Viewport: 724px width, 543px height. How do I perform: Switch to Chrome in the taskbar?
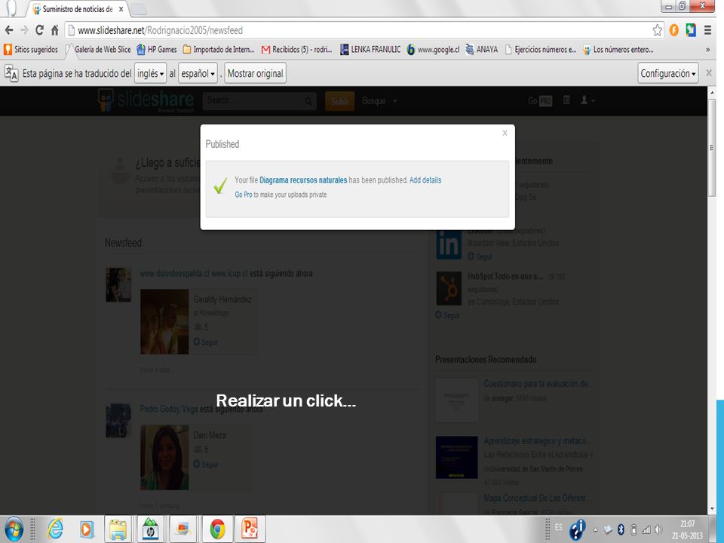(217, 529)
